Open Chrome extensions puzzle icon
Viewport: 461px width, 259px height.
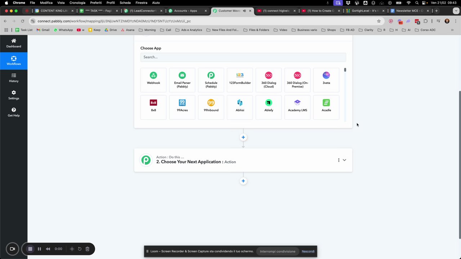point(425,21)
